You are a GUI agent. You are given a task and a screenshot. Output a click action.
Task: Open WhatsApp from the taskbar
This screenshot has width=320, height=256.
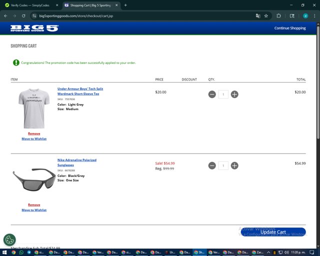click(x=21, y=252)
